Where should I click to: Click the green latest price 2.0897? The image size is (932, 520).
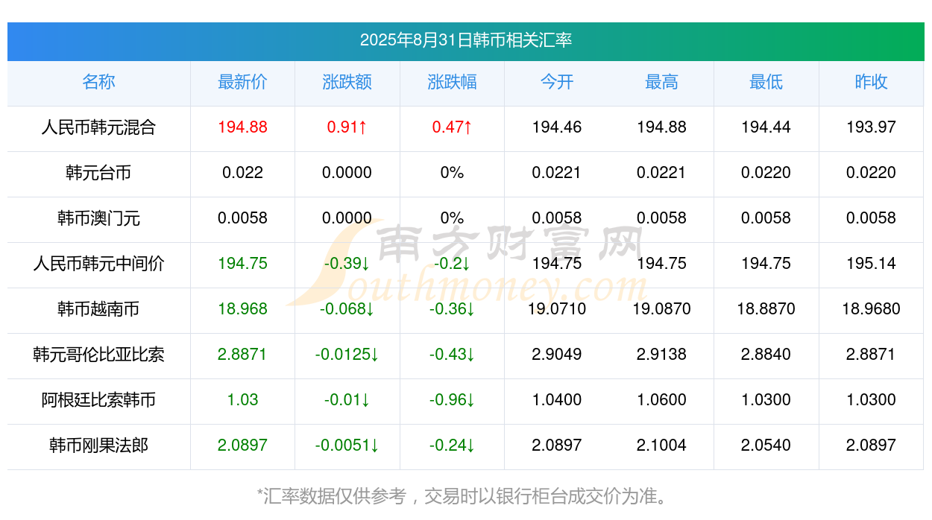(x=242, y=446)
